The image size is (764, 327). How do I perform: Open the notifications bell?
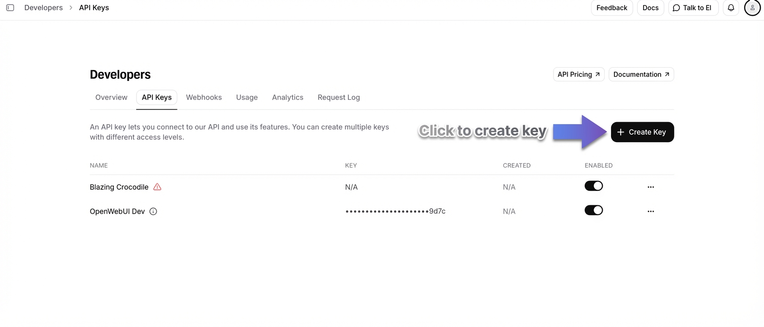(x=730, y=8)
